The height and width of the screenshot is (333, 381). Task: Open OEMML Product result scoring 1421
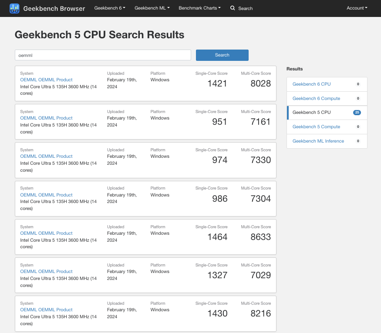(x=46, y=80)
